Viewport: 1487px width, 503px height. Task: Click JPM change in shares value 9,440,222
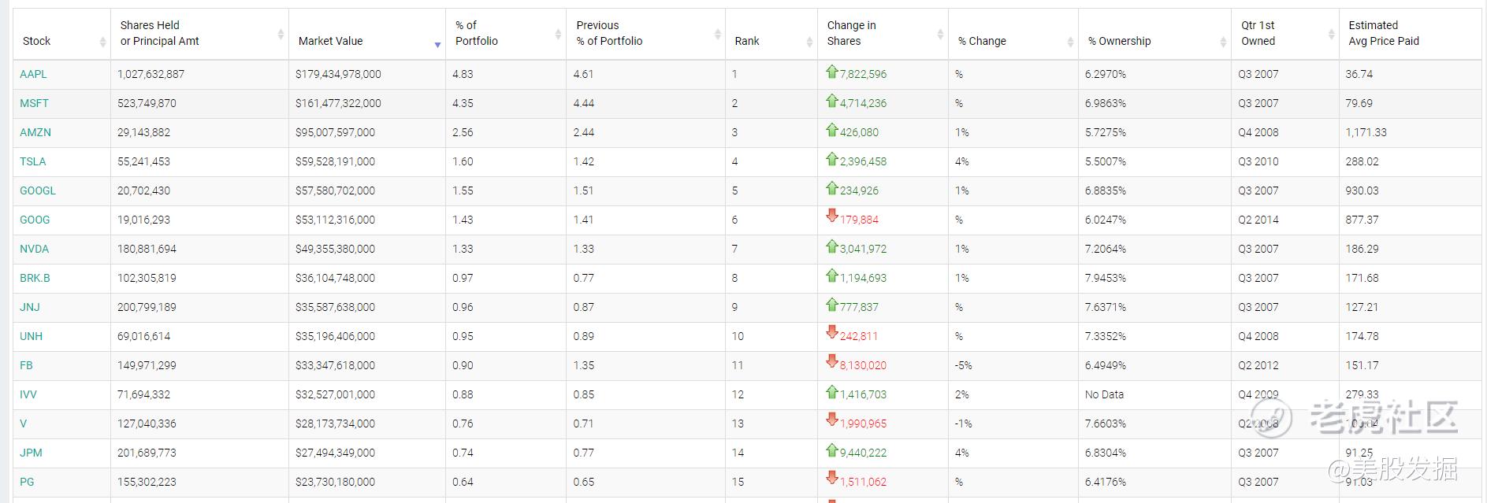click(x=864, y=453)
